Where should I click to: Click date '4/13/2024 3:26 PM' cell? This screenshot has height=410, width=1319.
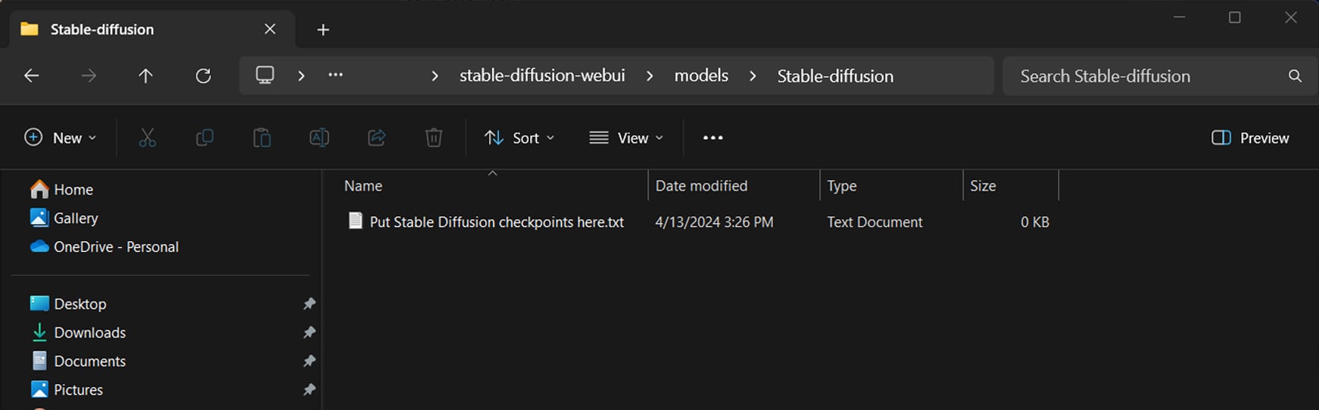pos(714,222)
